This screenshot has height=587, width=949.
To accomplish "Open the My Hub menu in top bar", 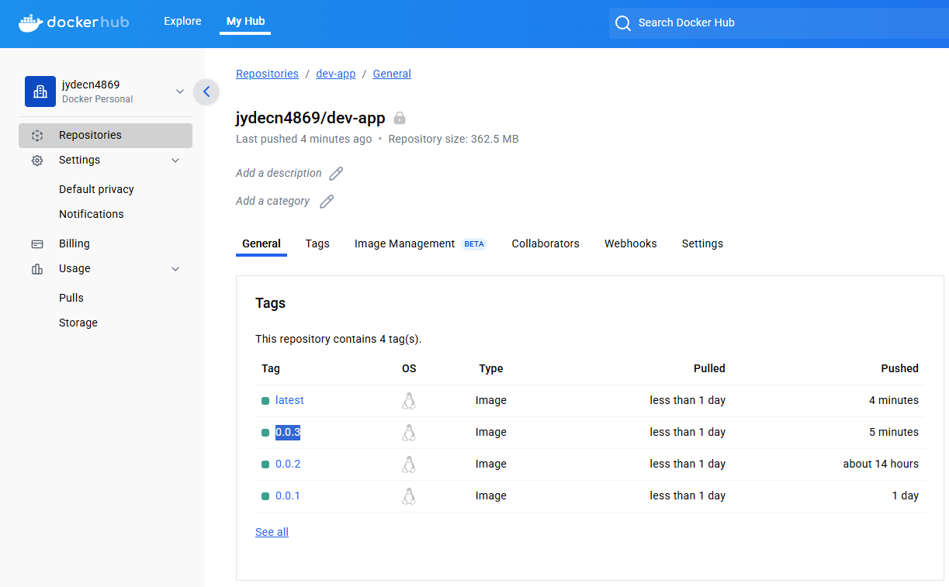I will (x=245, y=22).
